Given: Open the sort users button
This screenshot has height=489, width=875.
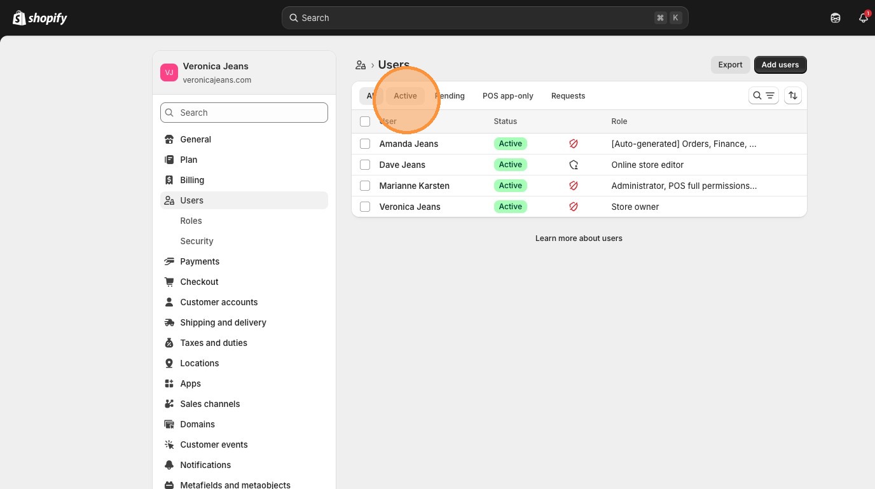Looking at the screenshot, I should [x=793, y=95].
